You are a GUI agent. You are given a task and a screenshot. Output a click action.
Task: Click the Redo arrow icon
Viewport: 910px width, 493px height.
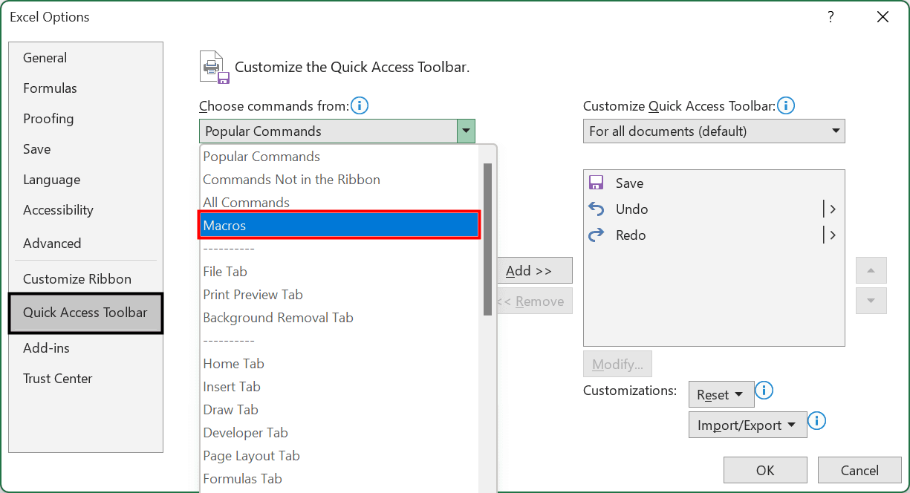click(596, 235)
